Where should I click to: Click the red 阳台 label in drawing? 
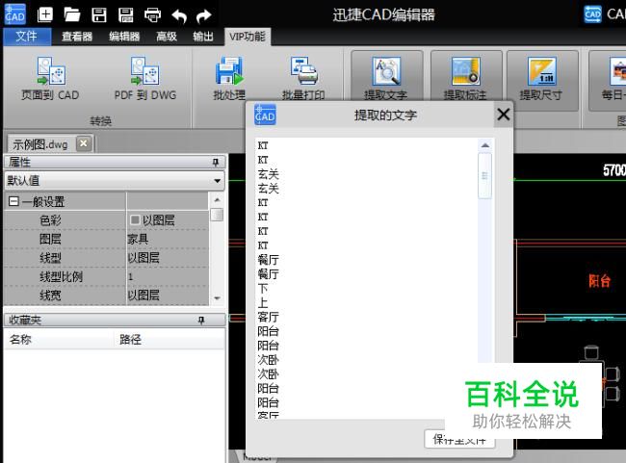pos(599,281)
